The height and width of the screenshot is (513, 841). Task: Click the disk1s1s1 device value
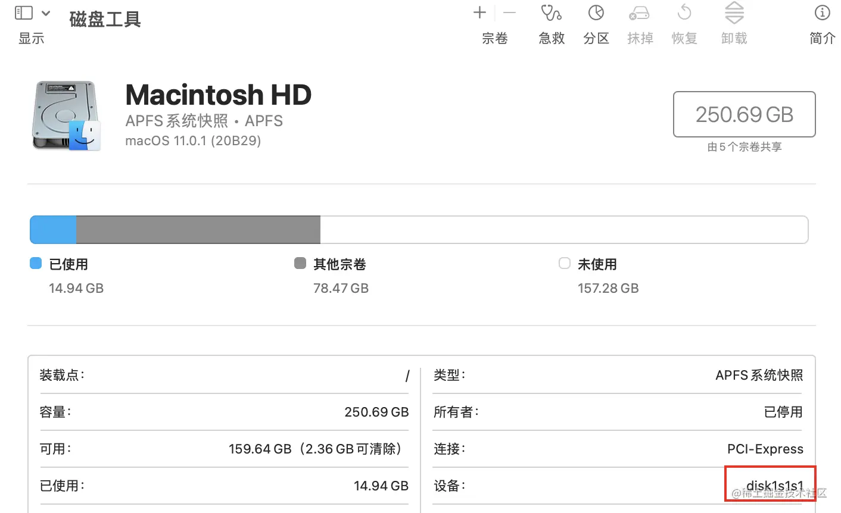pos(775,486)
